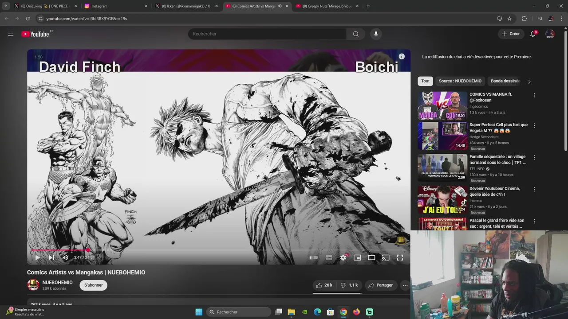Viewport: 568px width, 319px height.
Task: Open the Simples masculins news widget
Action: pyautogui.click(x=26, y=312)
